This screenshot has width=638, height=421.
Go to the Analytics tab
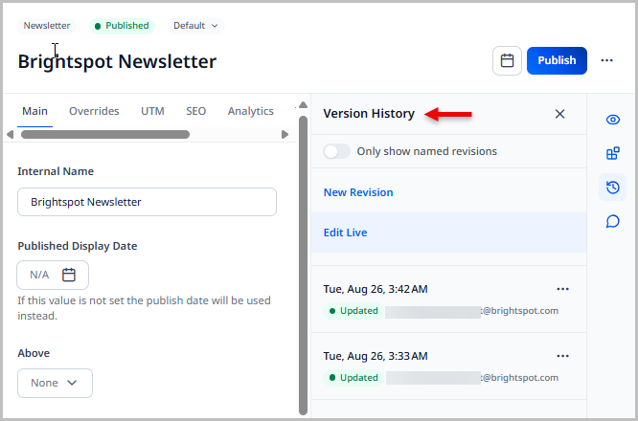[x=251, y=111]
